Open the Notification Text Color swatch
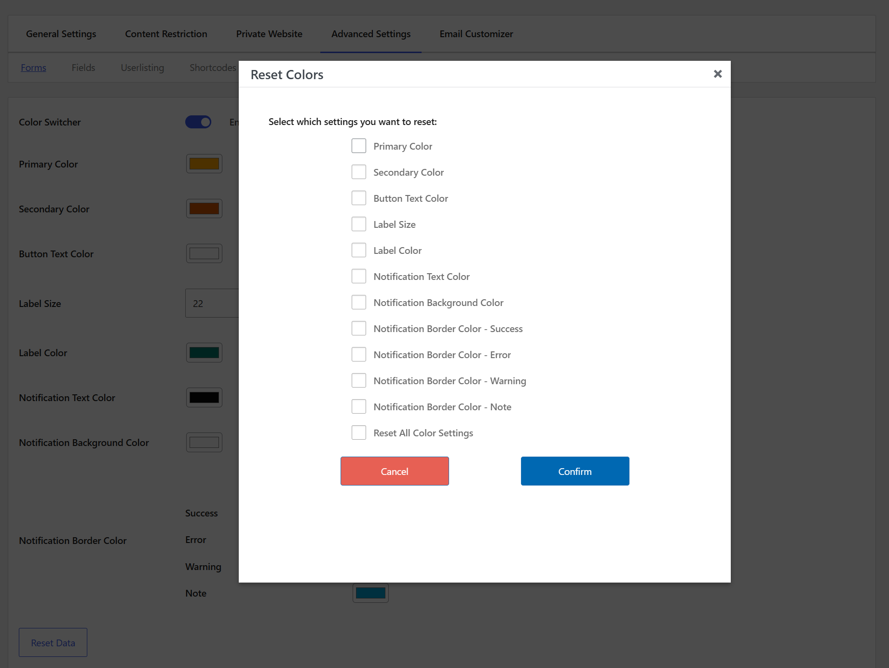Image resolution: width=889 pixels, height=668 pixels. click(x=204, y=397)
